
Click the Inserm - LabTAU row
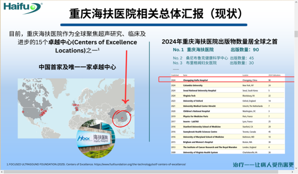tap(228, 121)
